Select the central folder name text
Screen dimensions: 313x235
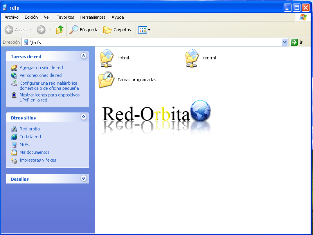tap(209, 58)
